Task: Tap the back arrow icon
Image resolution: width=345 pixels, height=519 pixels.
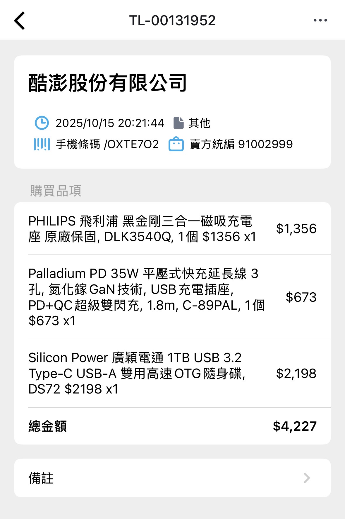Action: tap(20, 21)
